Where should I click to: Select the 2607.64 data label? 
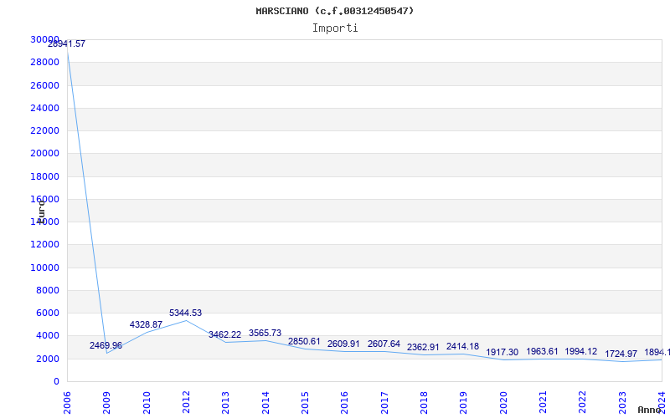coord(384,344)
